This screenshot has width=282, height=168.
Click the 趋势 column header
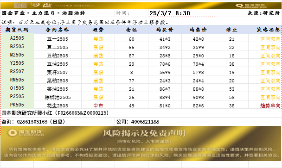tap(98, 30)
